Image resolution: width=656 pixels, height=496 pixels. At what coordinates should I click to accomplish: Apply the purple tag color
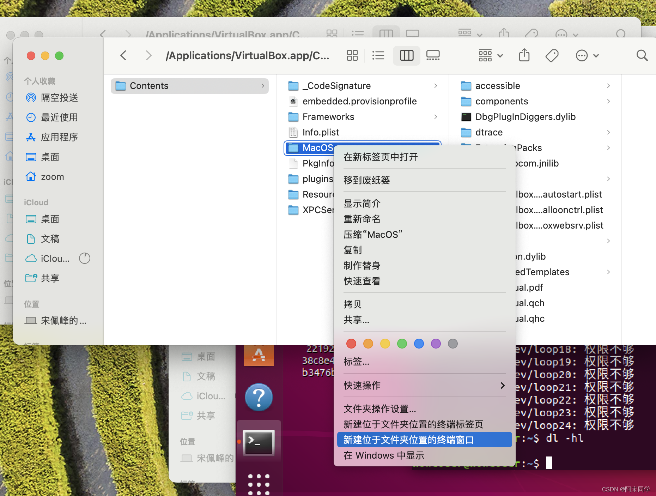click(436, 344)
